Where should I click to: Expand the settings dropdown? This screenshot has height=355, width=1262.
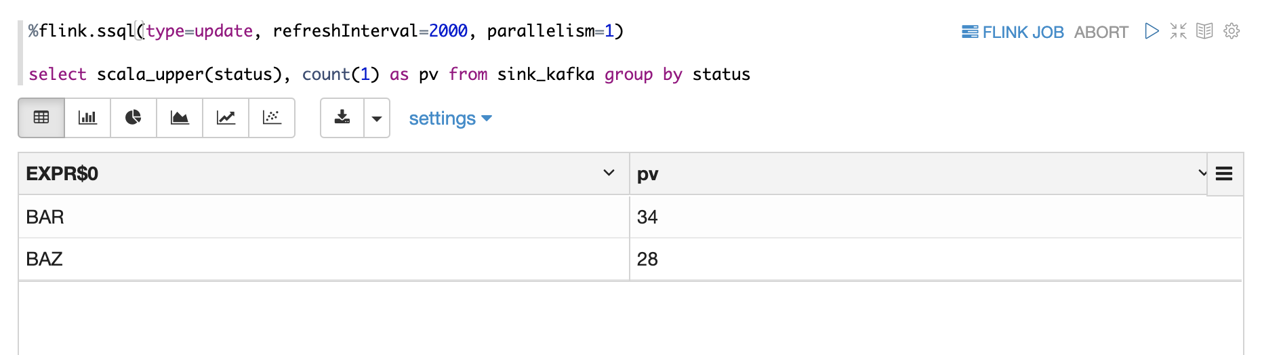[450, 119]
